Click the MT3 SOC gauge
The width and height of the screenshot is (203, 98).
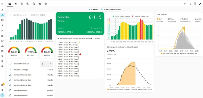tap(47, 52)
